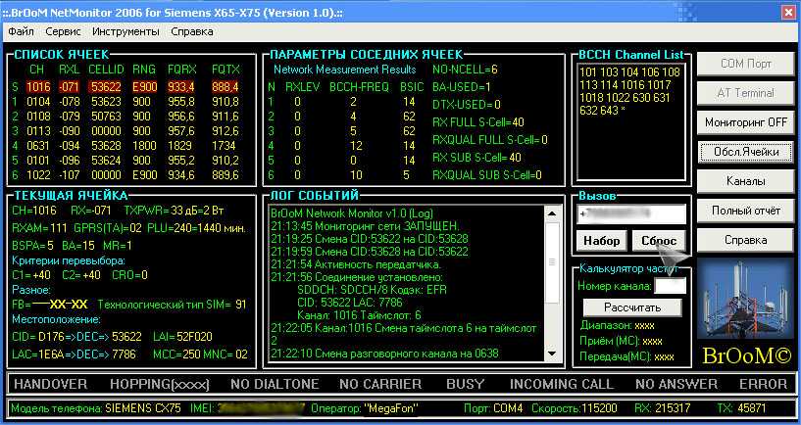801x425 pixels.
Task: Click RXQUAL FULL S-Cell=0 parameter
Action: point(490,140)
